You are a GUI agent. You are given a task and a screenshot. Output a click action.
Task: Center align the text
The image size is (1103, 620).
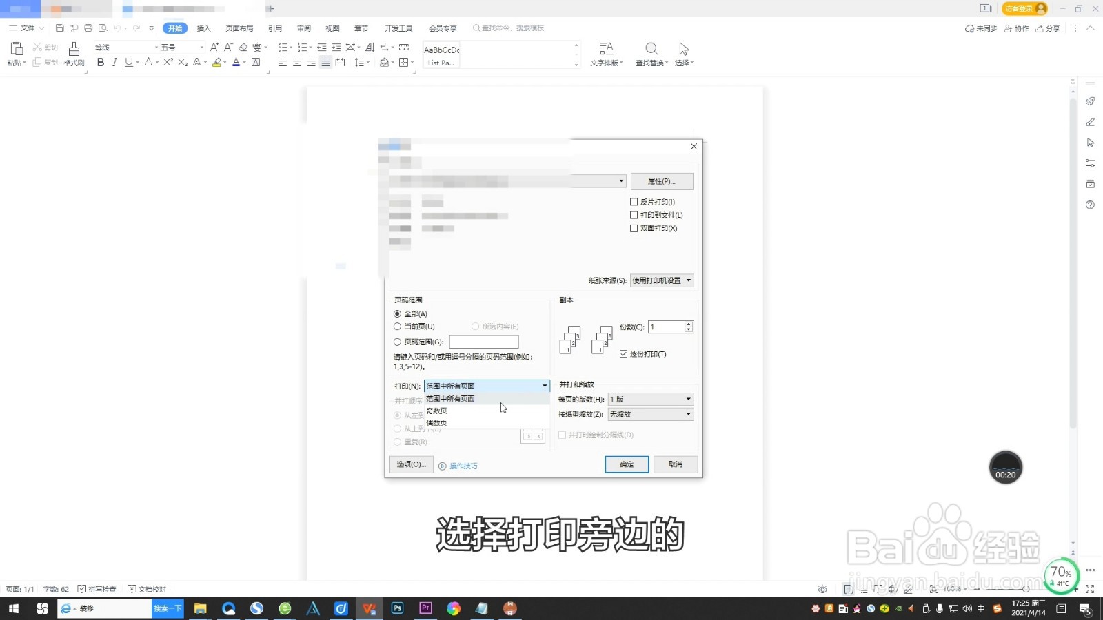296,62
